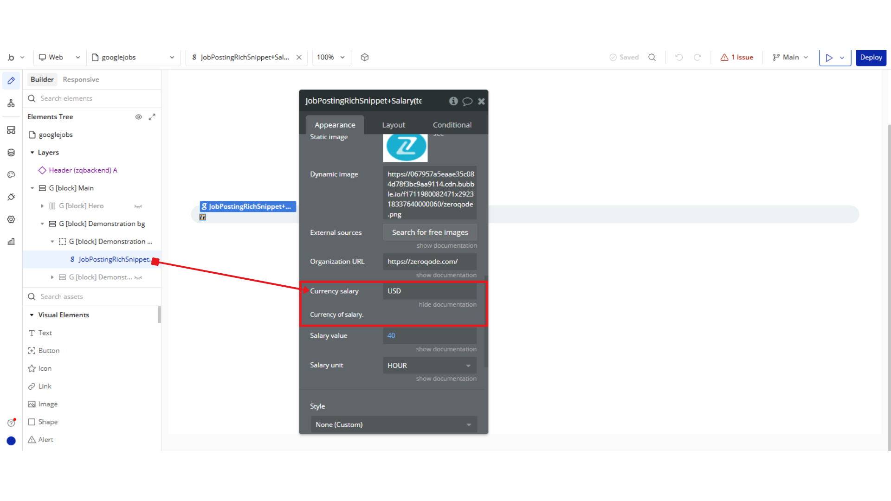The height and width of the screenshot is (501, 891).
Task: Open the element info icon in property editor
Action: 453,101
